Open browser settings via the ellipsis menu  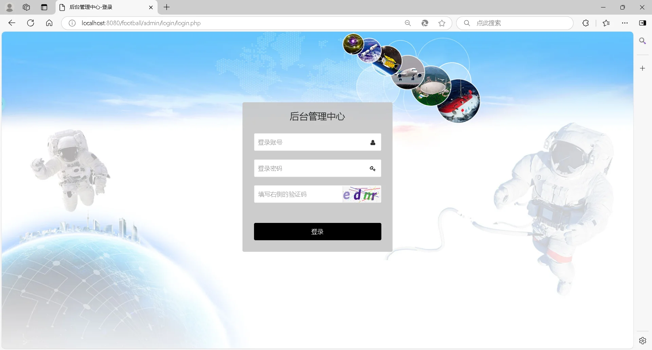point(625,23)
